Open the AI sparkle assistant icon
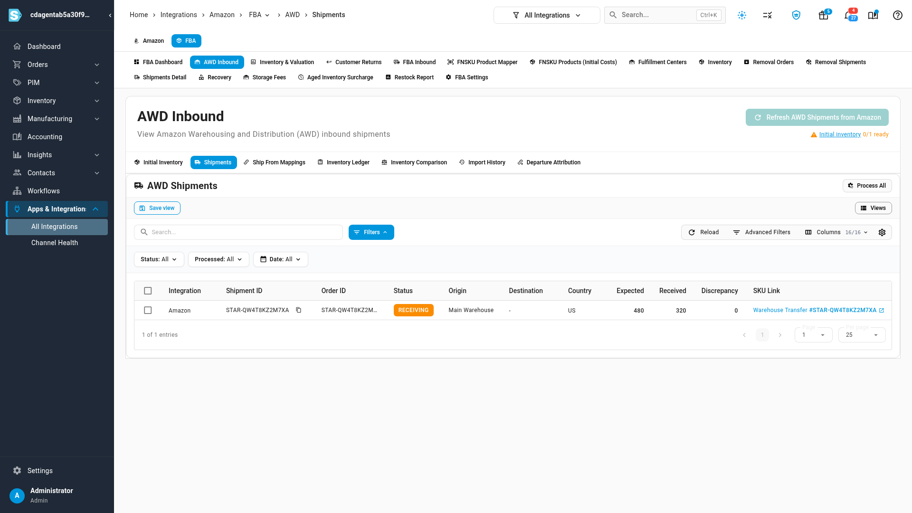The width and height of the screenshot is (912, 513). 742,15
